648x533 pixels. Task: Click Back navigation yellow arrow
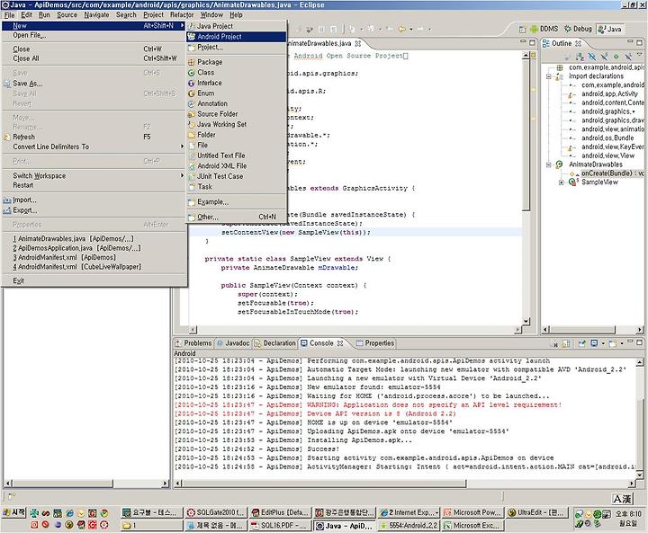click(401, 29)
